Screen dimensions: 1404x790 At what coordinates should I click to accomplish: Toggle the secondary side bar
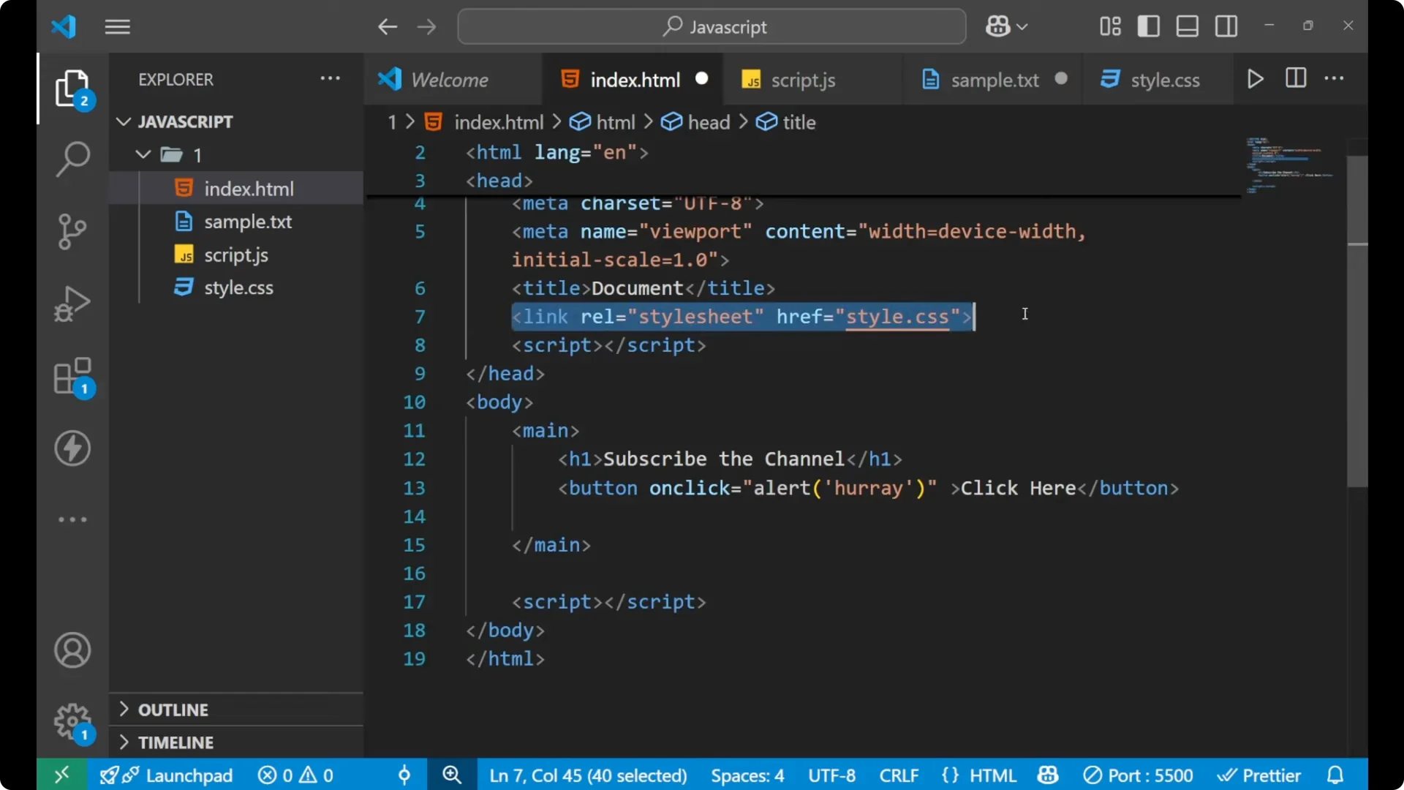tap(1226, 26)
